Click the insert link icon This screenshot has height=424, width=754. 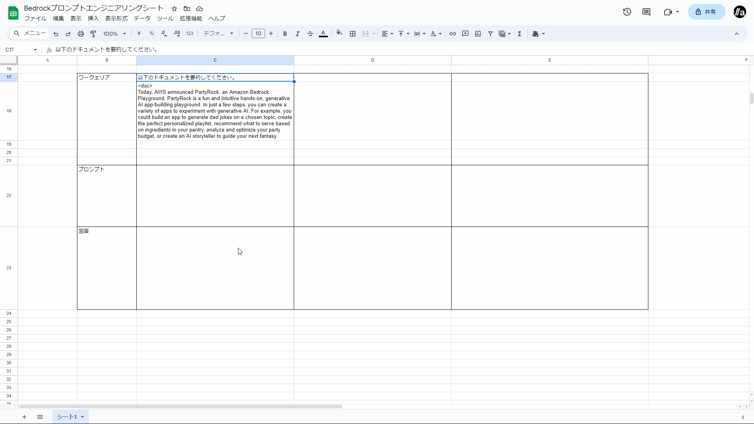(453, 34)
